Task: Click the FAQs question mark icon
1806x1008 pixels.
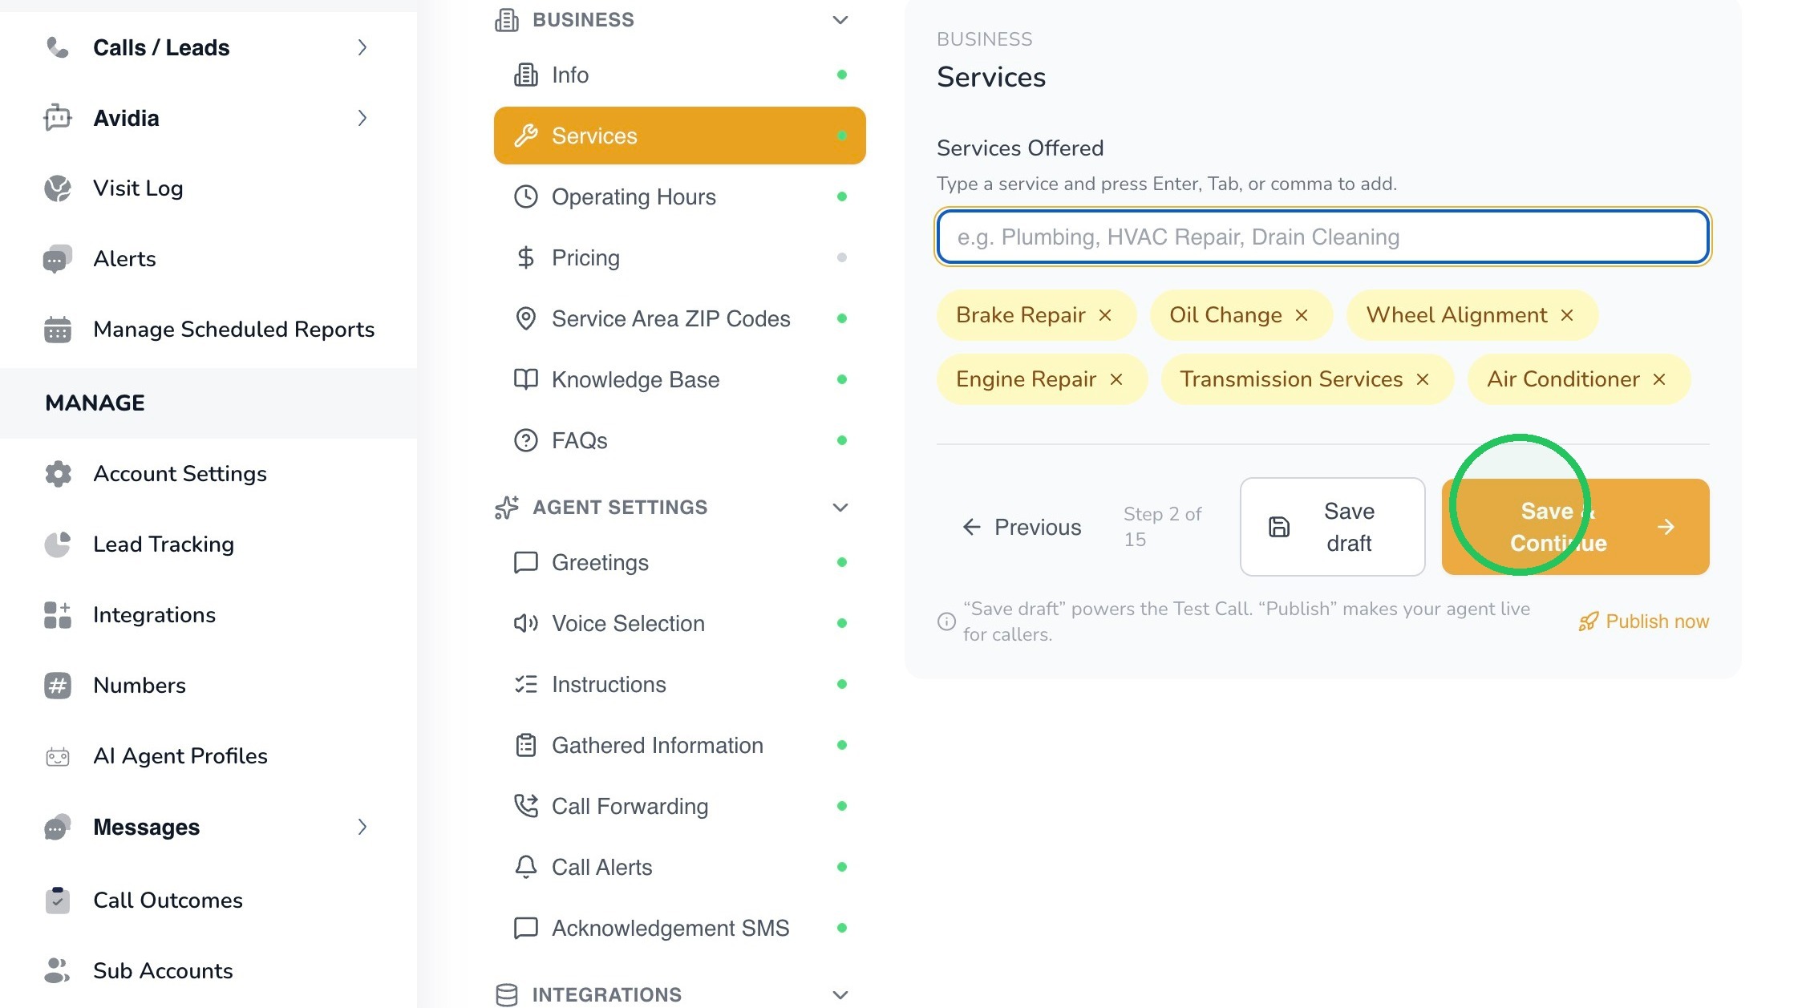Action: tap(526, 440)
